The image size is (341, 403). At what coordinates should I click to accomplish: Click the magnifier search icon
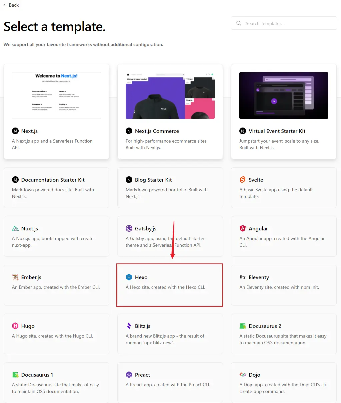point(239,23)
